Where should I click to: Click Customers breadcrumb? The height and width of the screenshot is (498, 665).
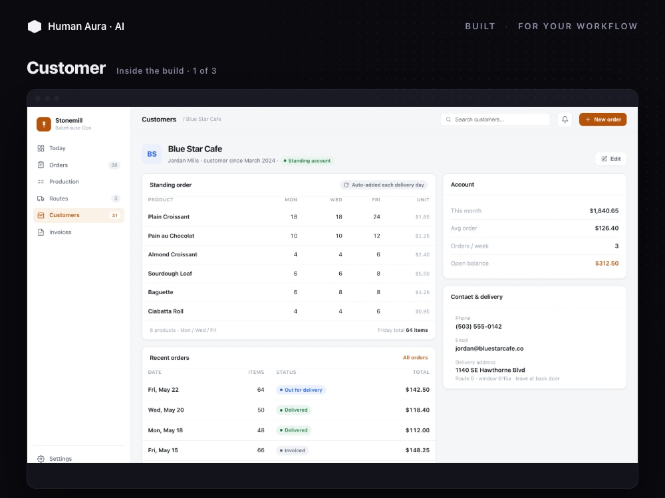pyautogui.click(x=159, y=120)
